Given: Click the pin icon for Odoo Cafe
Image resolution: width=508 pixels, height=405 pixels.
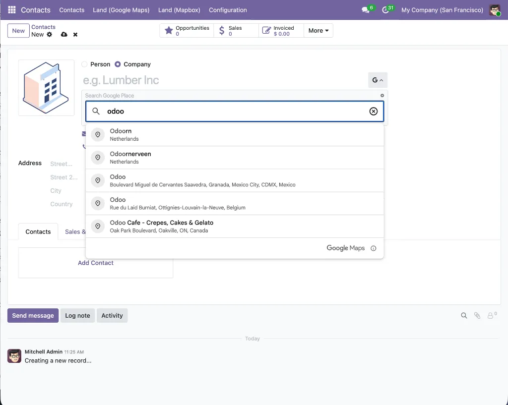Looking at the screenshot, I should click(x=98, y=227).
